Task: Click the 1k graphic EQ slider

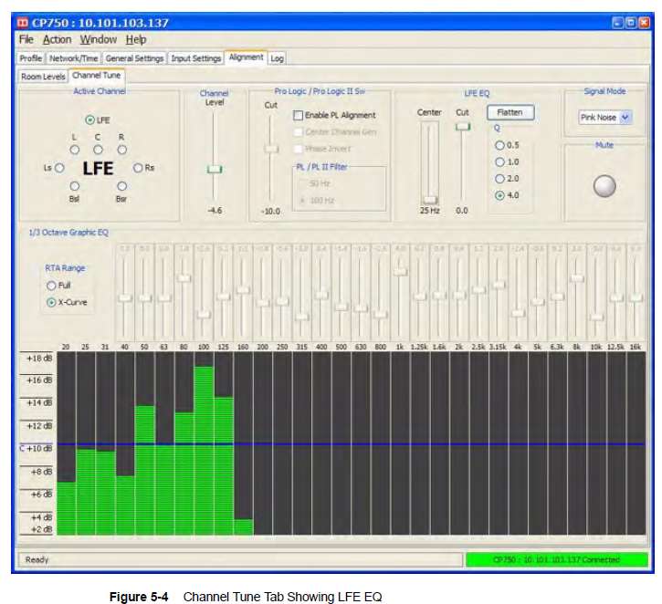Action: [x=400, y=272]
